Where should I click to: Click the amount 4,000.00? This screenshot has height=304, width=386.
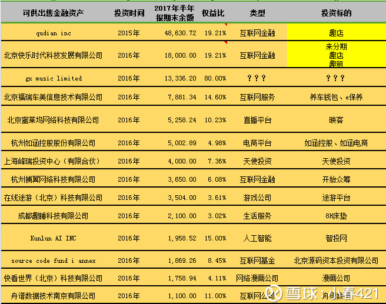(x=182, y=161)
